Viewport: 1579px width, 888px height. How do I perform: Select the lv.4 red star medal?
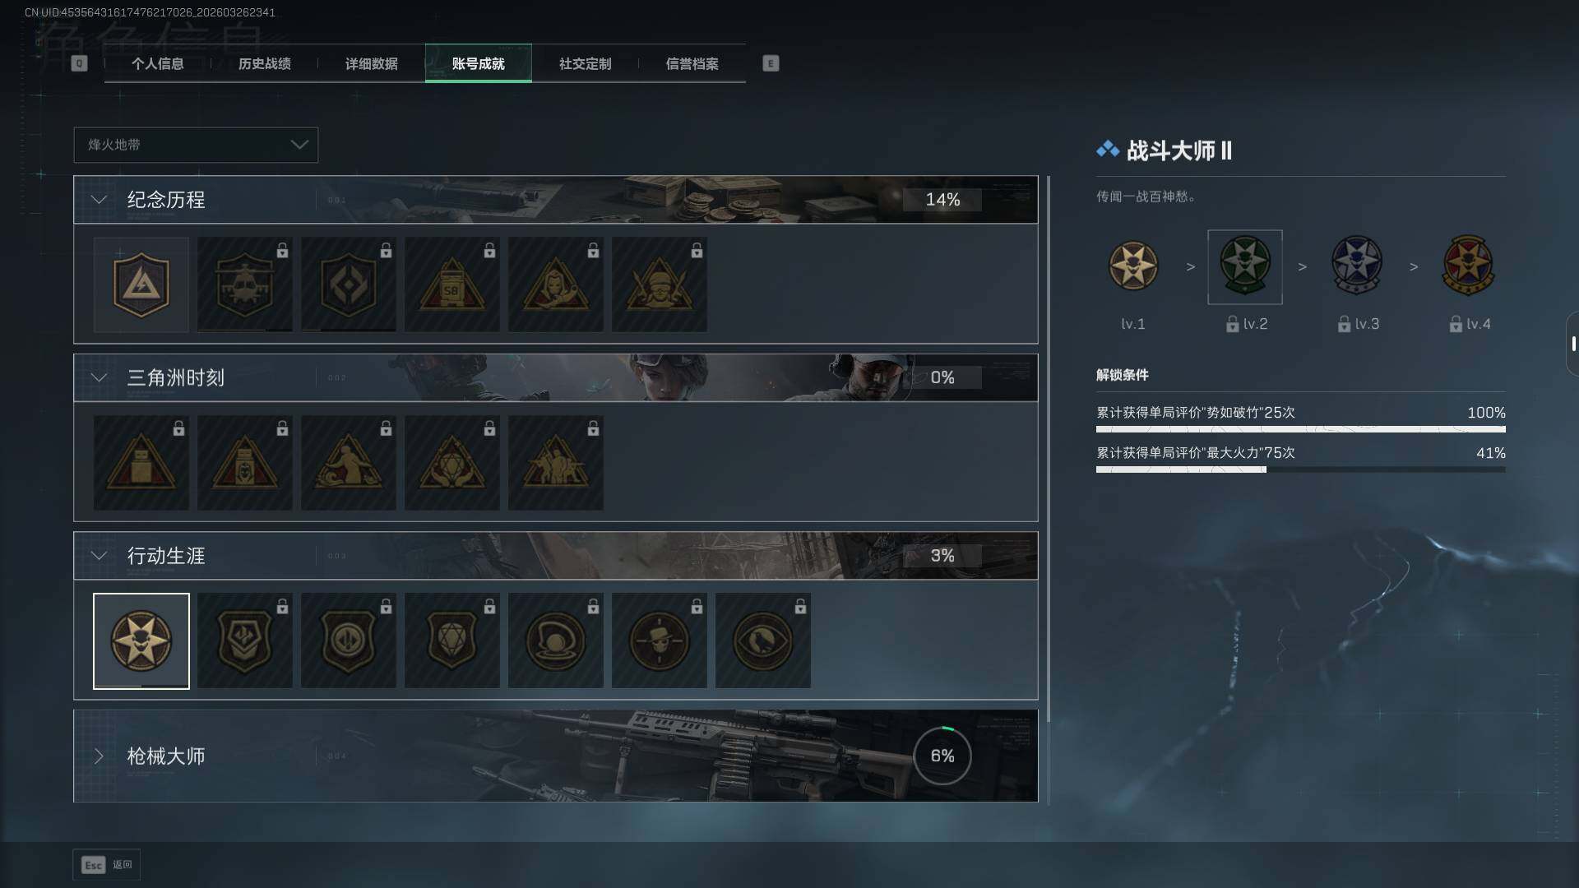click(x=1468, y=266)
